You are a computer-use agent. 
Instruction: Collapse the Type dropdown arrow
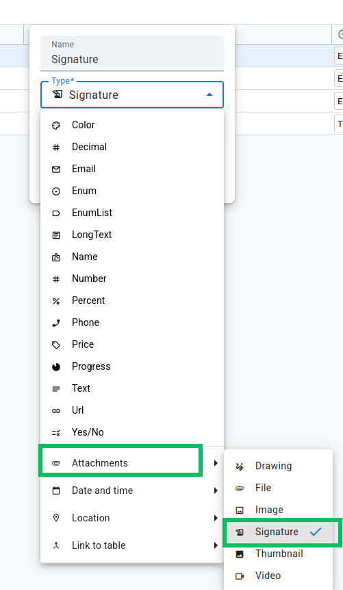click(209, 95)
